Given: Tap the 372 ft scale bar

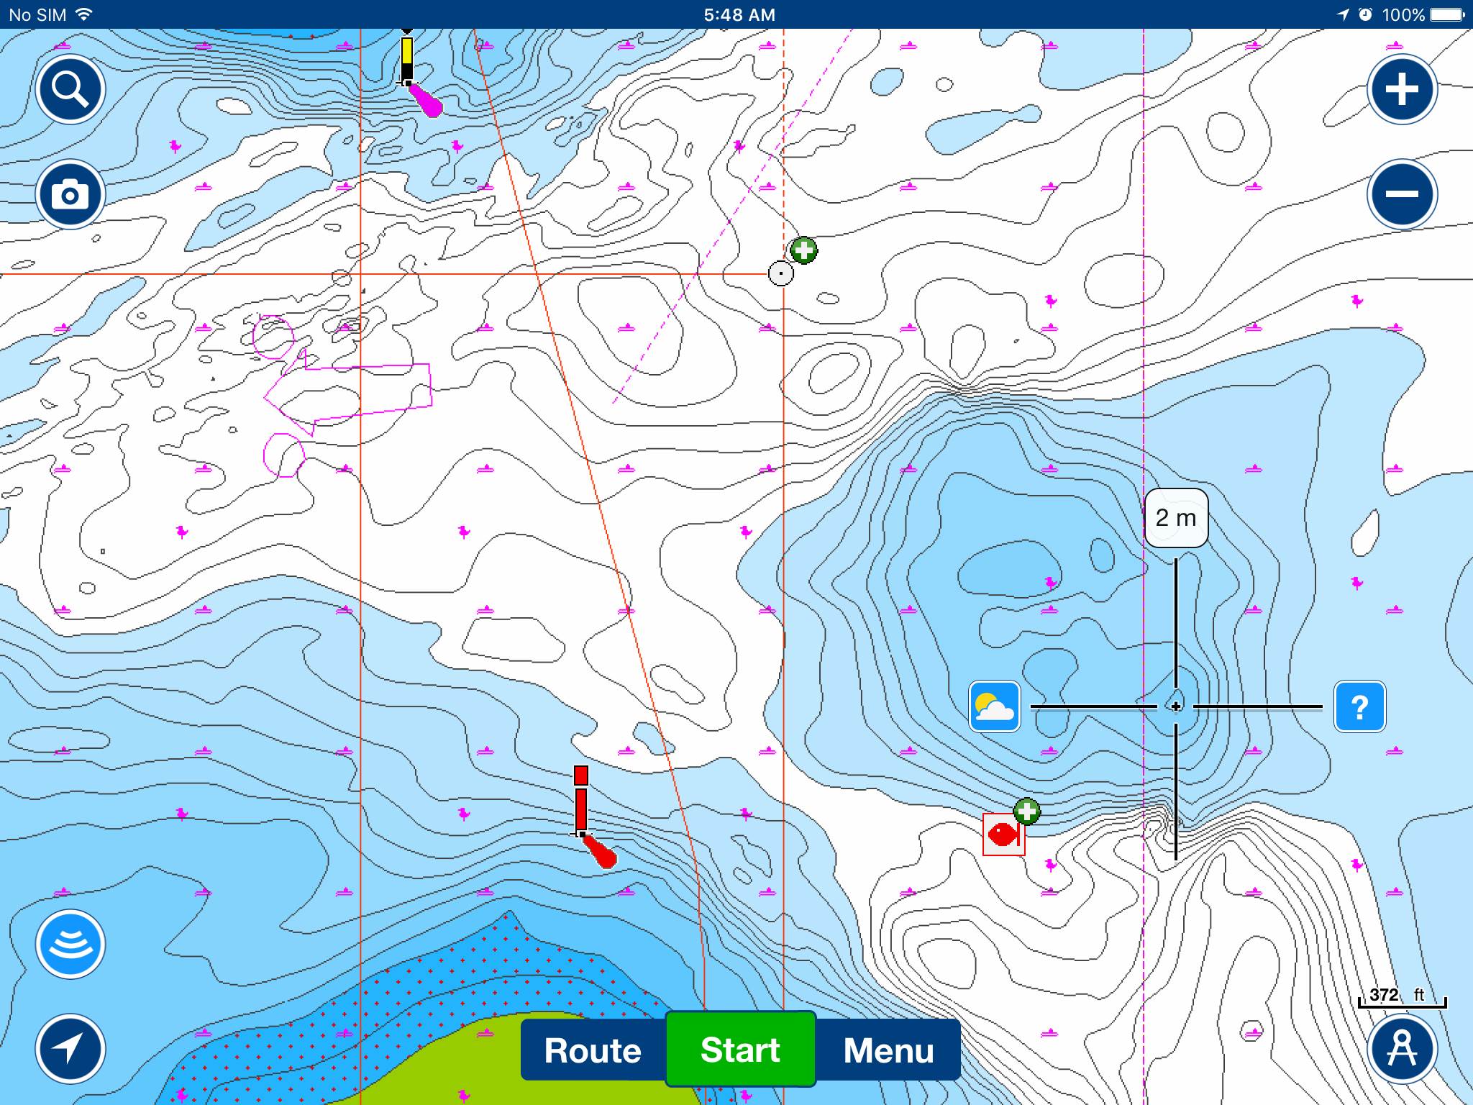Looking at the screenshot, I should tap(1402, 997).
